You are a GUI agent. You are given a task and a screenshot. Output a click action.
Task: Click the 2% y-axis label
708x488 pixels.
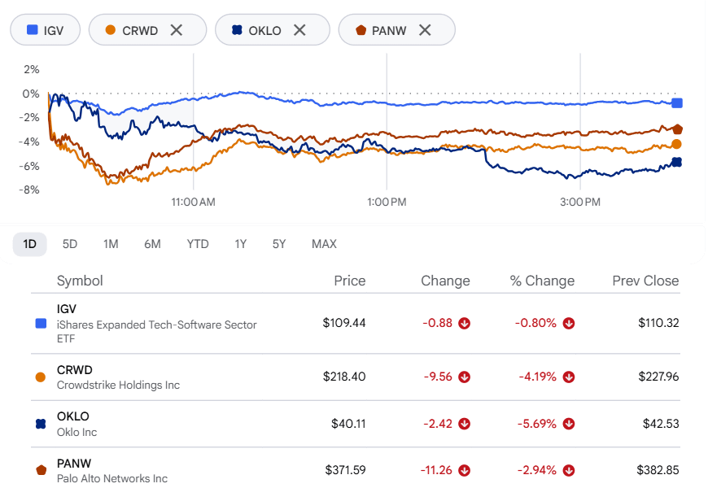(32, 70)
